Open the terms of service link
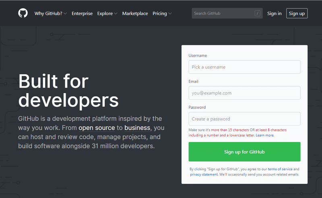The width and height of the screenshot is (322, 198). [x=280, y=169]
